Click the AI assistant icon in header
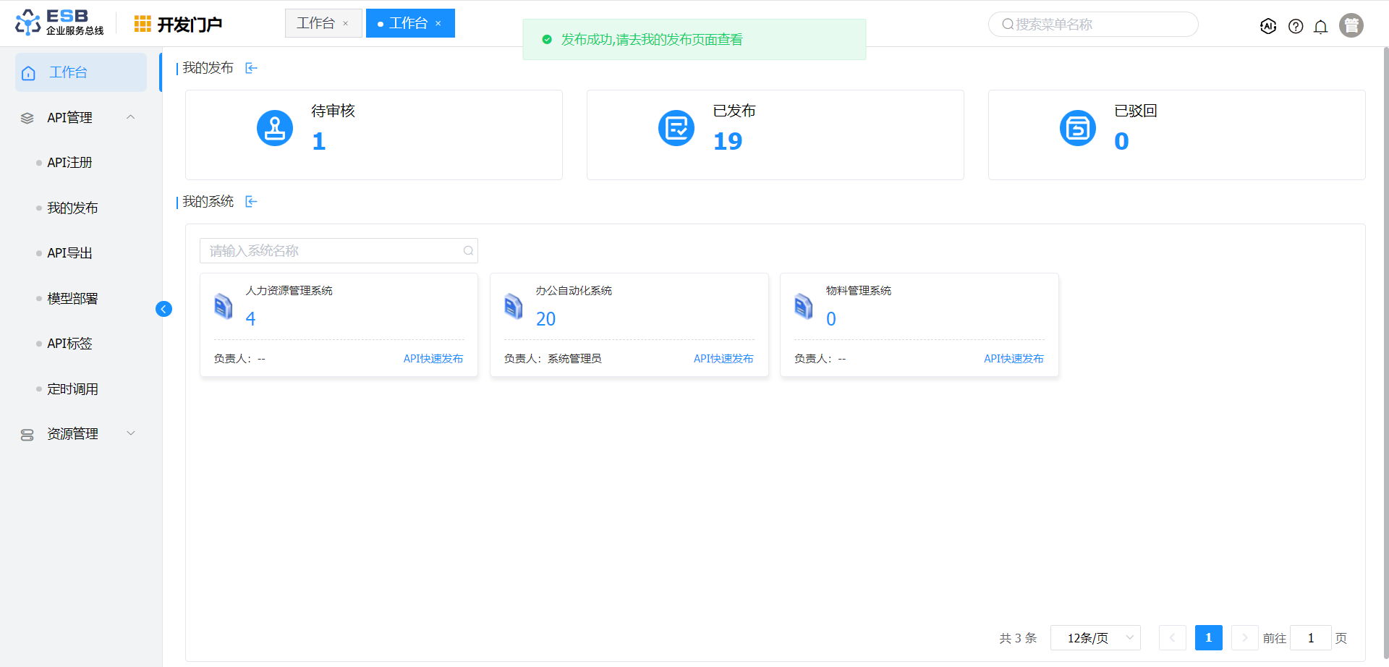1389x667 pixels. (x=1267, y=26)
